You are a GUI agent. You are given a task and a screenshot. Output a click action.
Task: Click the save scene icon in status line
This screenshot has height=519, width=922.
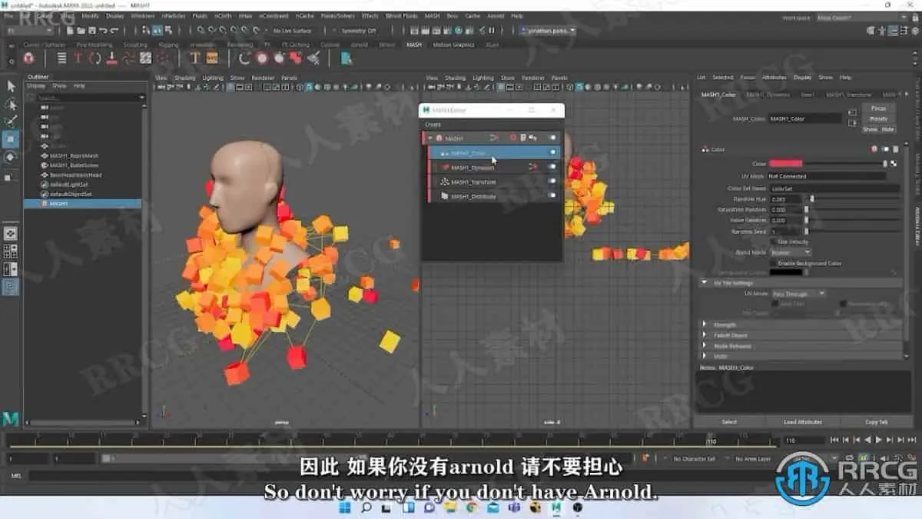[91, 31]
